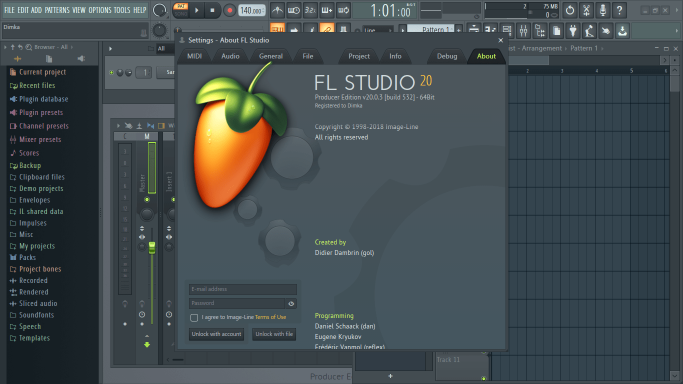Switch to the Debug settings tab
683x384 pixels.
pyautogui.click(x=447, y=56)
